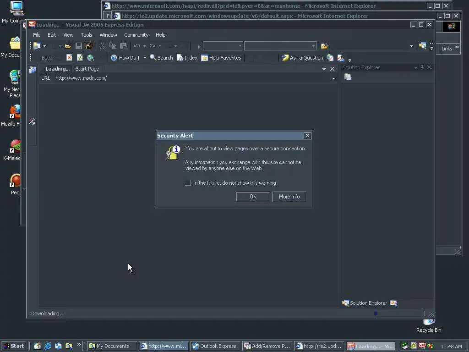This screenshot has width=469, height=352.
Task: Click the Find in Files folder icon
Action: click(325, 46)
